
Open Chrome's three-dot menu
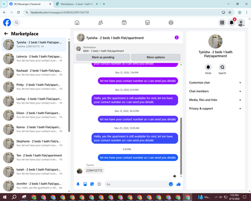[246, 12]
